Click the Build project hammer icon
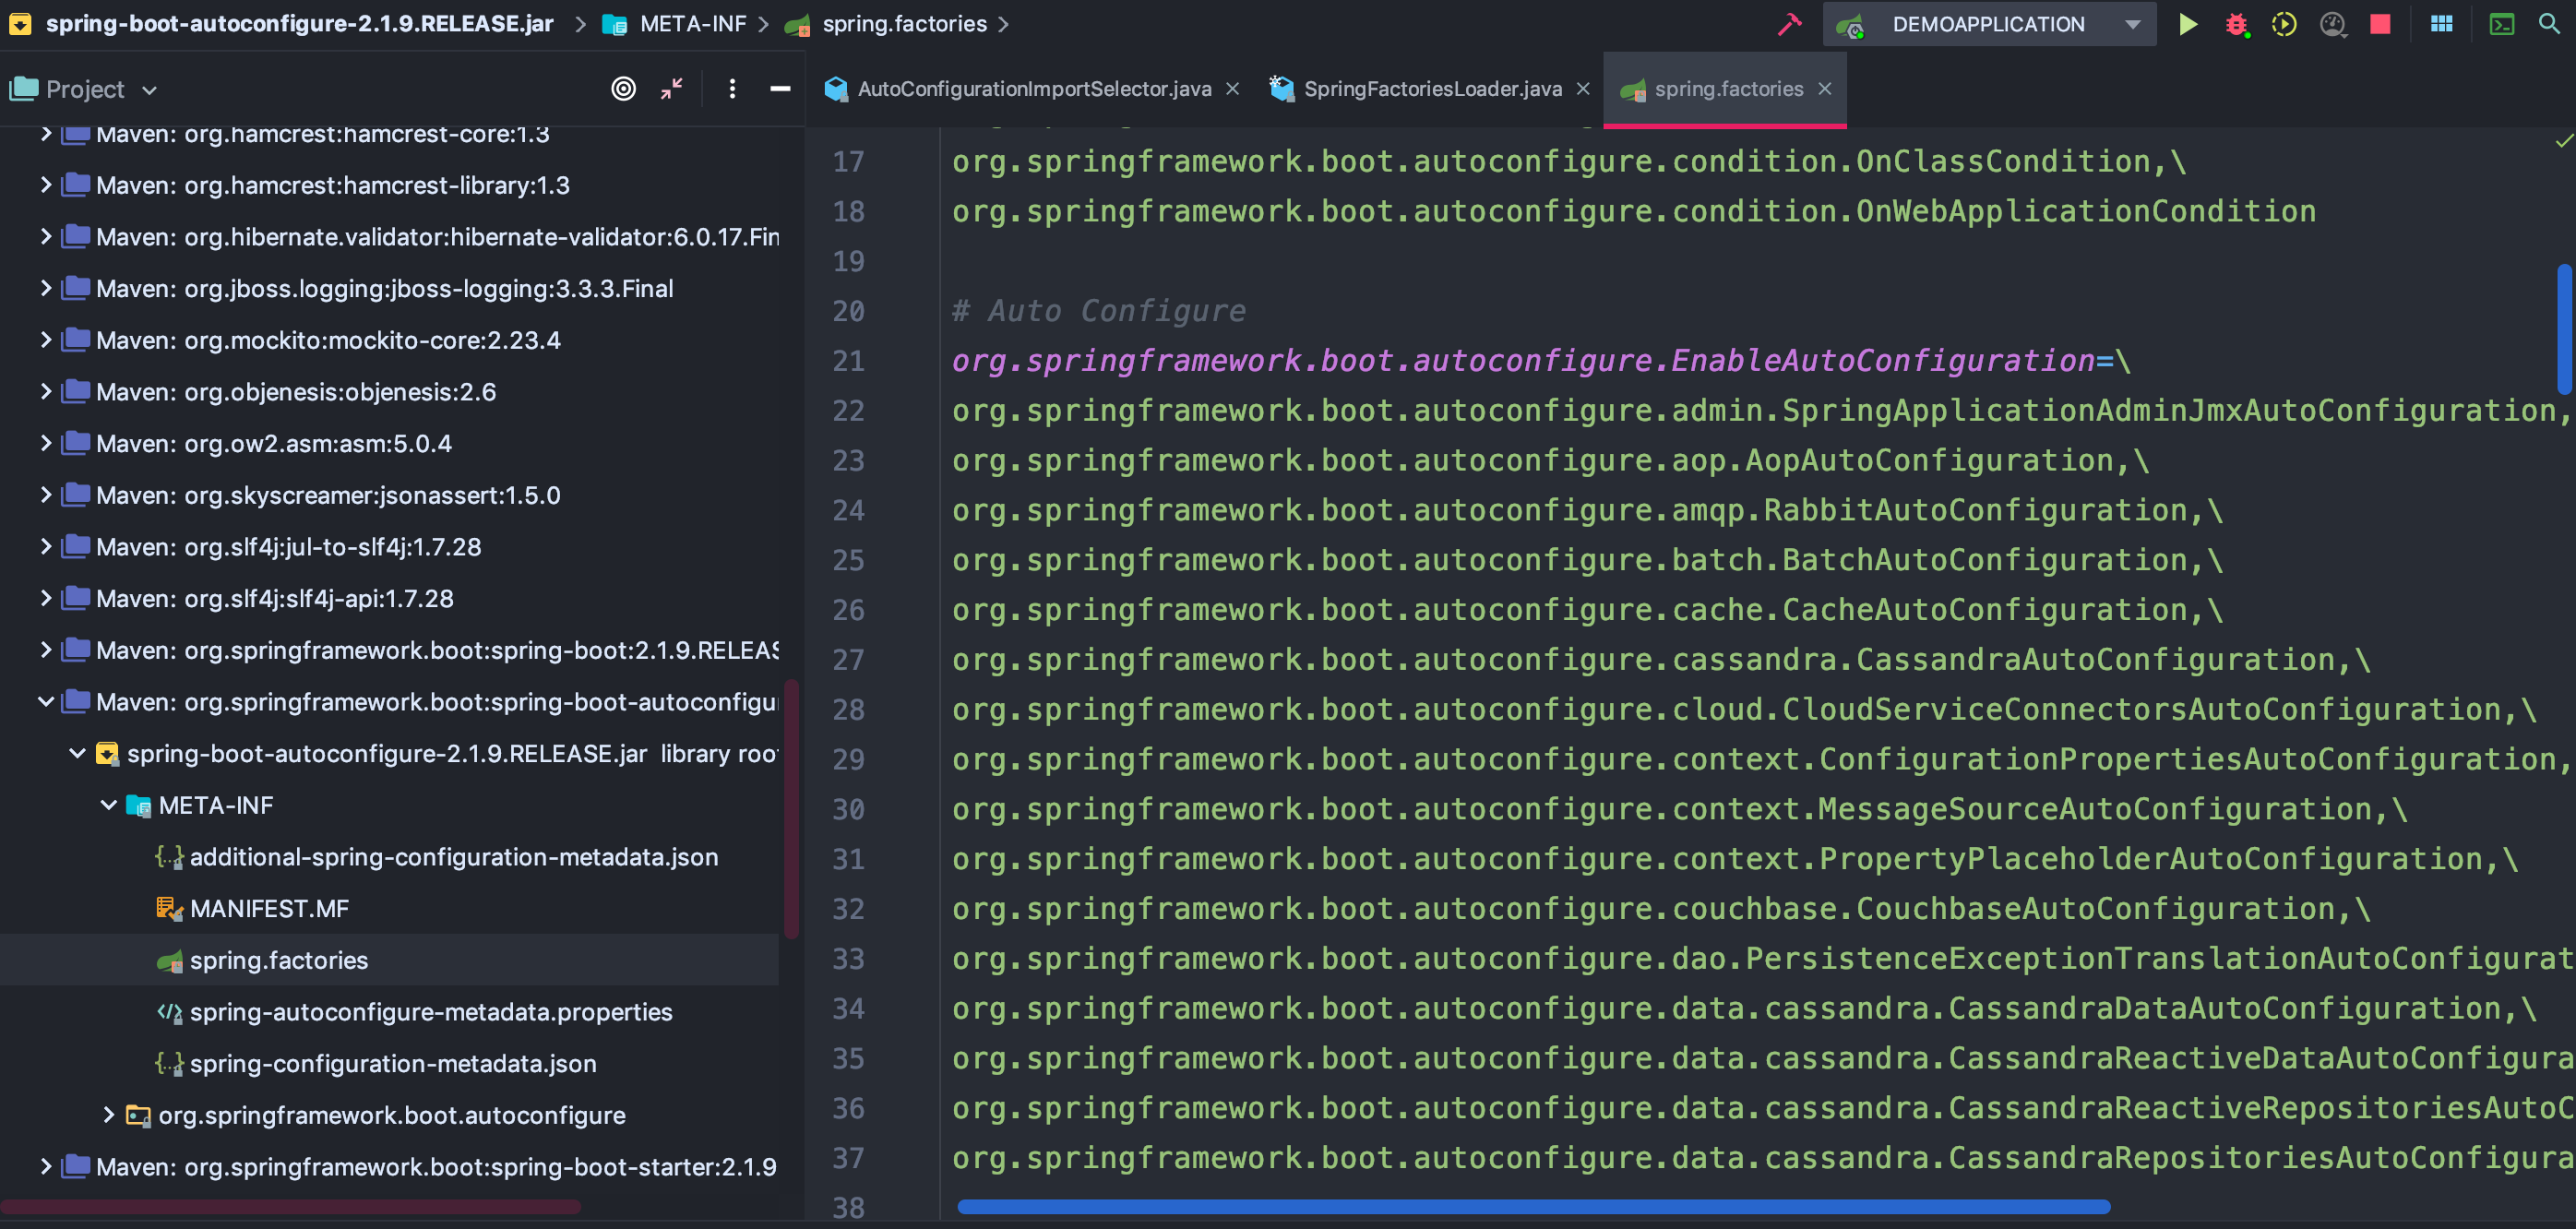 point(1789,24)
